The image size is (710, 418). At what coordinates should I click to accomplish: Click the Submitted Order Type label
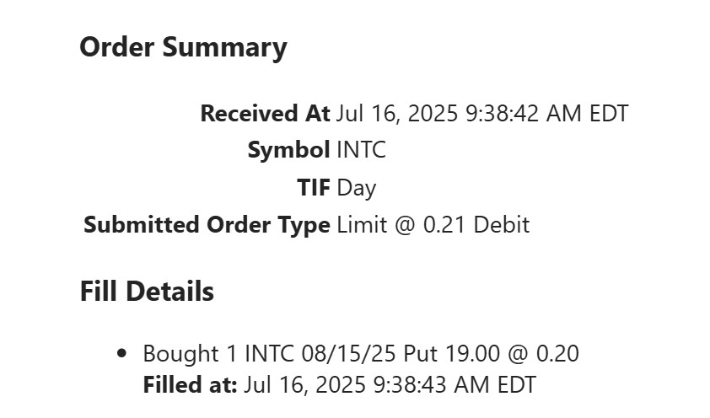(x=207, y=225)
